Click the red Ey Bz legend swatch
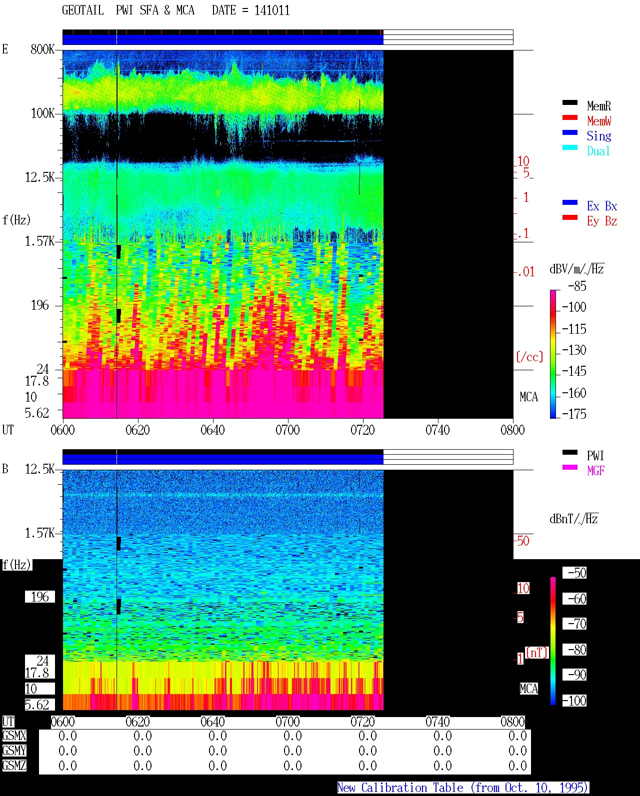The height and width of the screenshot is (796, 640). click(570, 217)
